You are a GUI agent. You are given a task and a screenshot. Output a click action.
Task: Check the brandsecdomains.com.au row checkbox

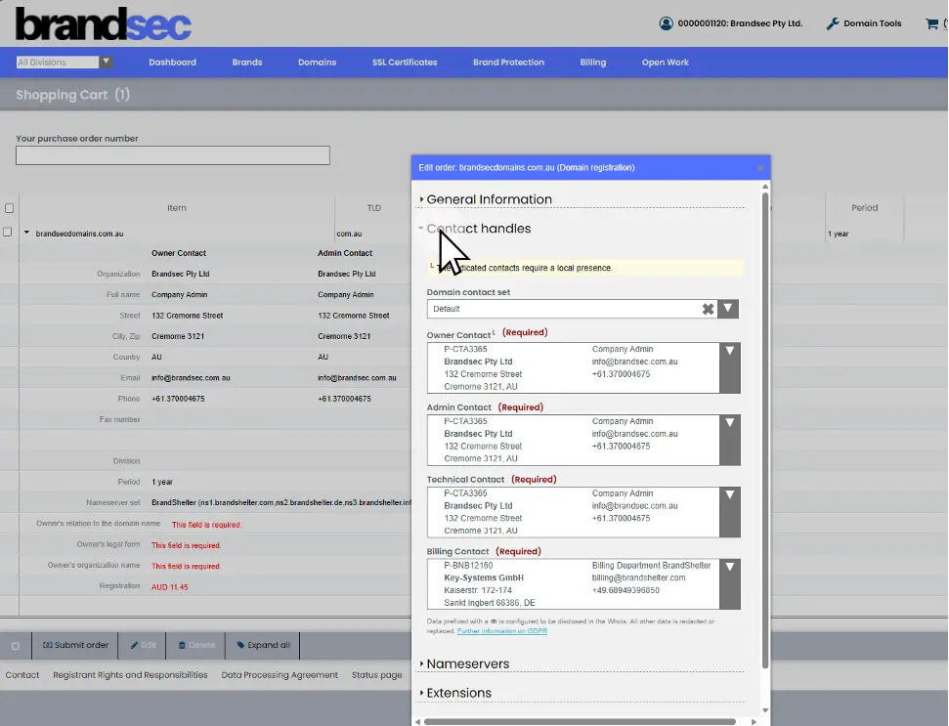(7, 232)
